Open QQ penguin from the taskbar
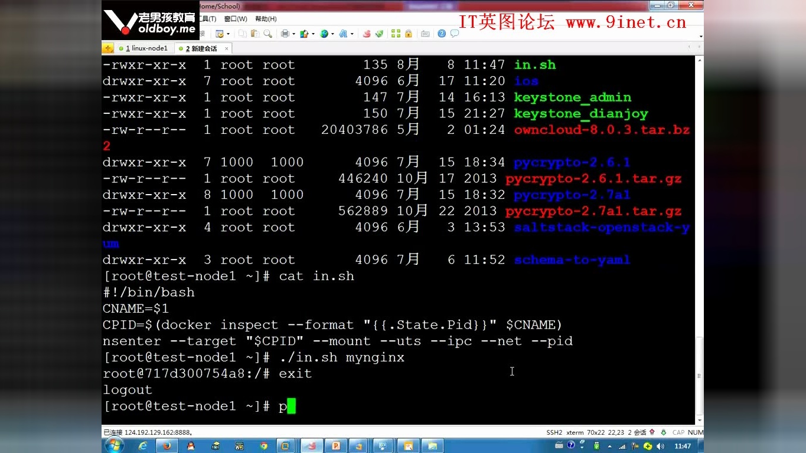806x453 pixels. click(x=191, y=446)
